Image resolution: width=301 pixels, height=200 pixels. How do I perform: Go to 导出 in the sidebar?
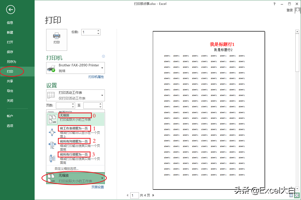tap(10, 91)
